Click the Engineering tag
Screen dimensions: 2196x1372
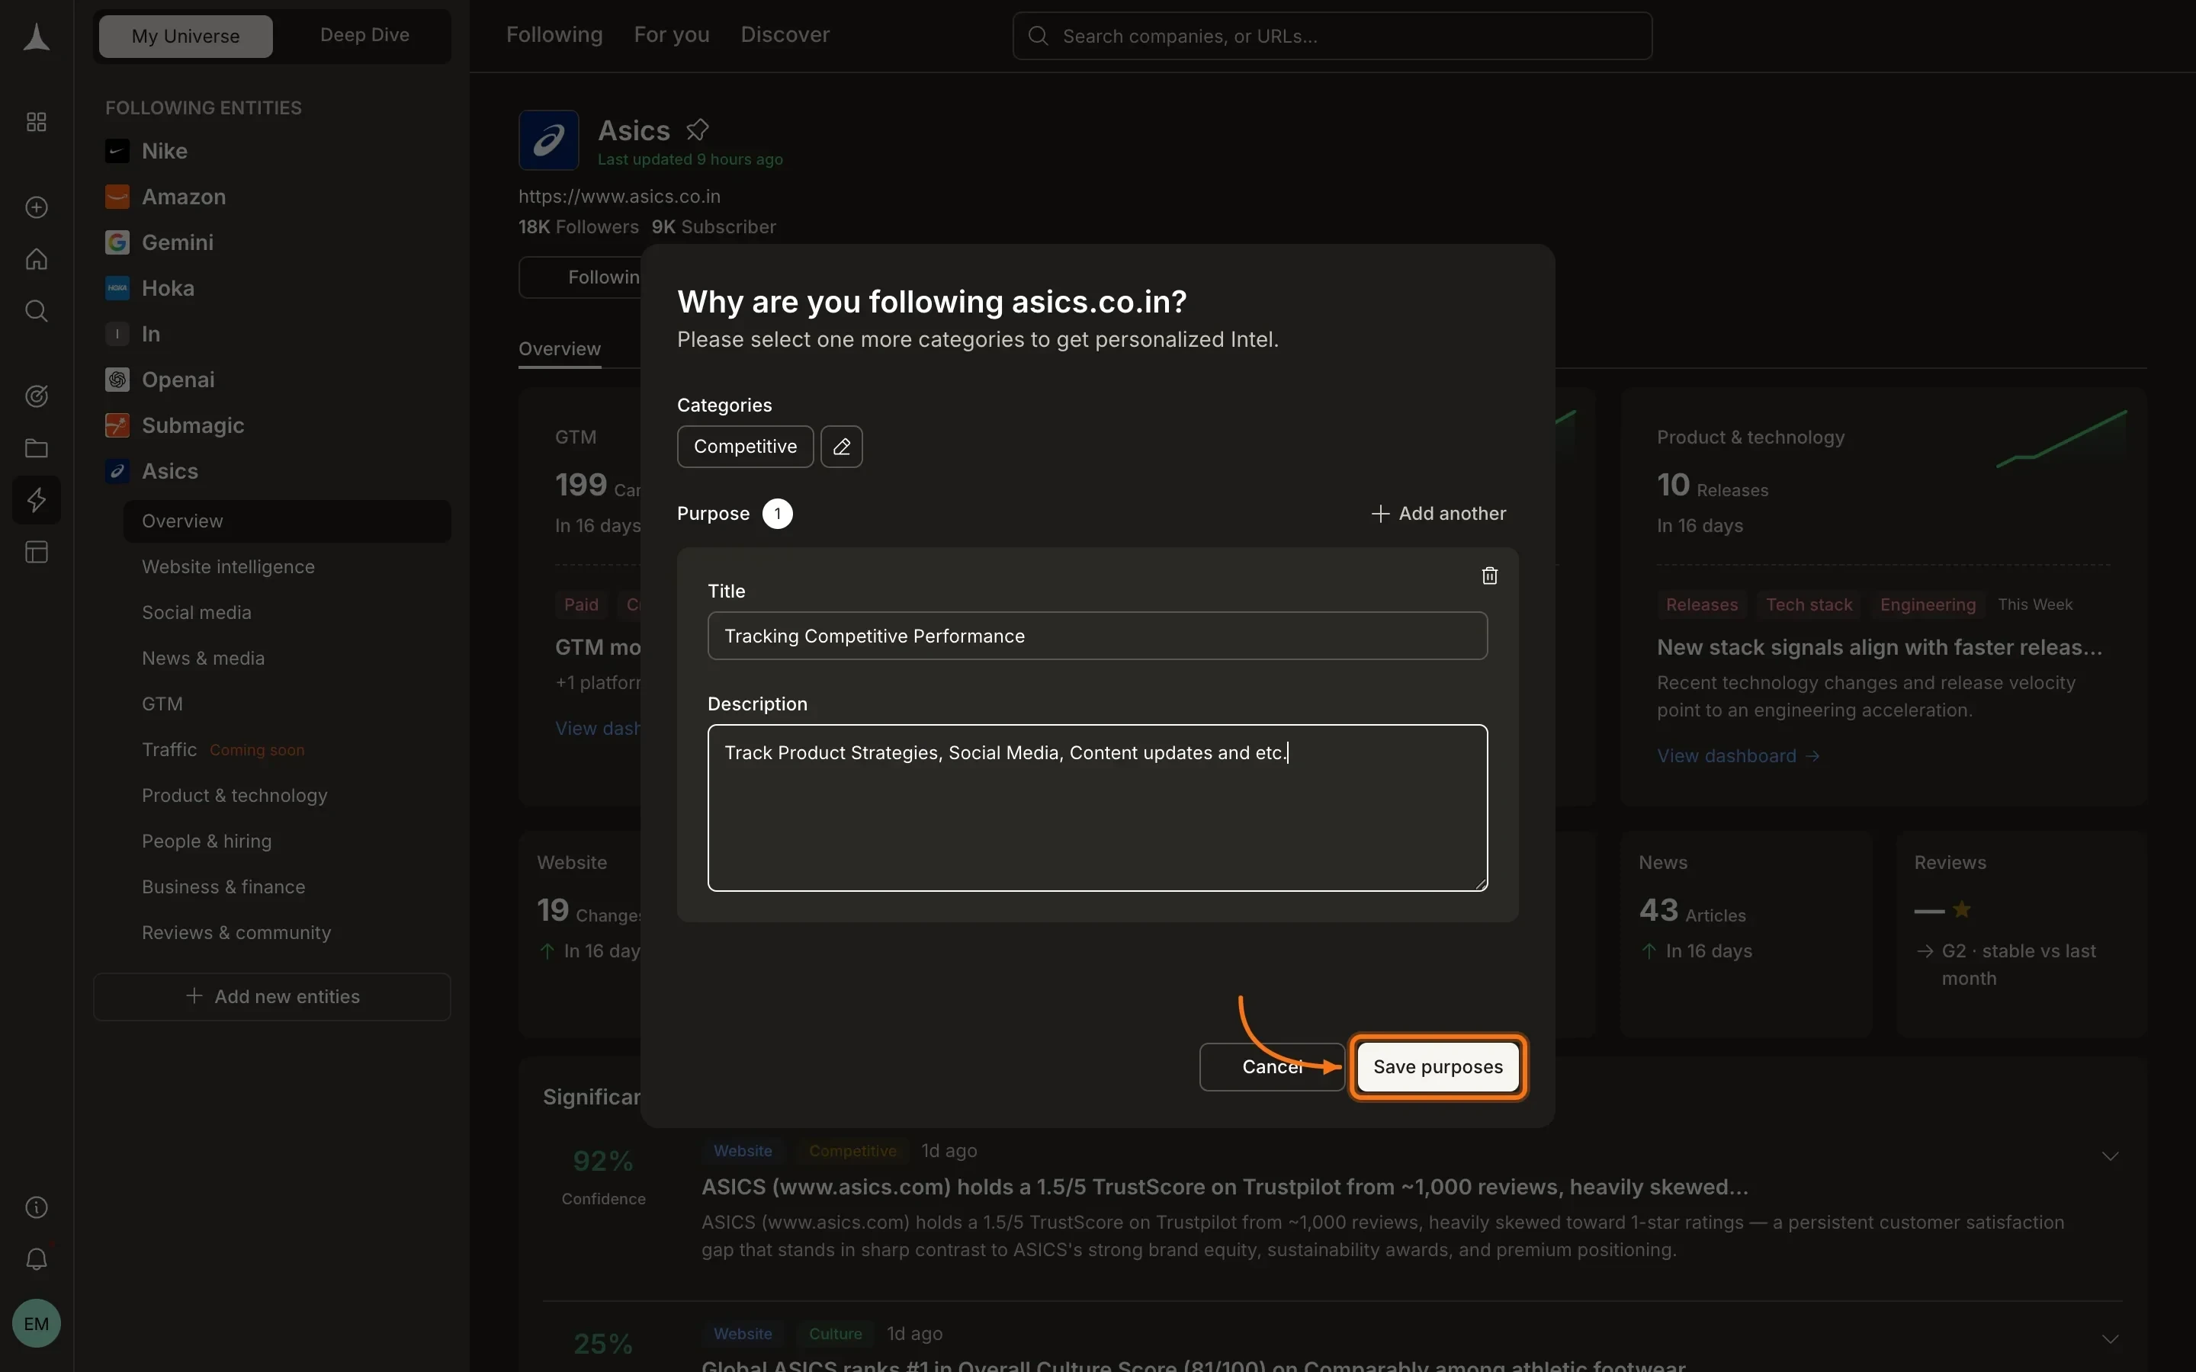1928,604
